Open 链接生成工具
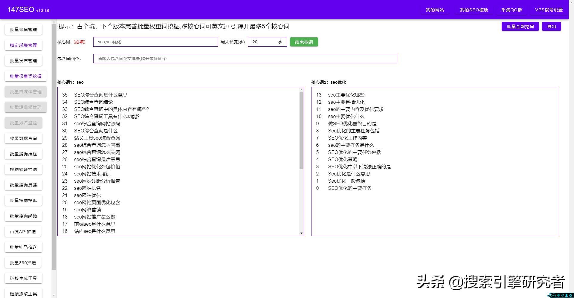 coord(23,278)
